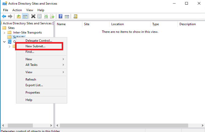Viewport: 205px width, 132px height.
Task: Choose Find... from context menu
Action: (30, 52)
